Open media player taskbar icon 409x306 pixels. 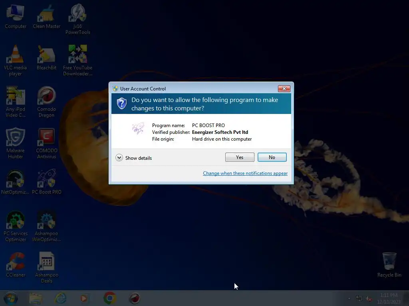coord(84,298)
